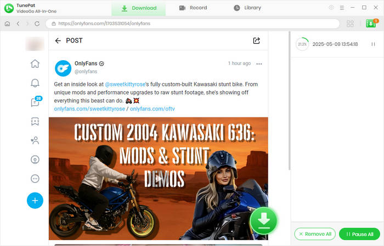The image size is (384, 246).
Task: Open download queue icon with badge
Action: pyautogui.click(x=371, y=24)
